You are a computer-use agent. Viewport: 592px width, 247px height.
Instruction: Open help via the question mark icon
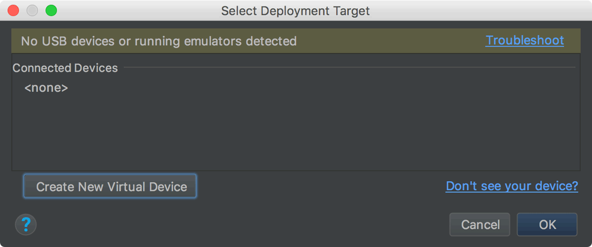click(26, 225)
